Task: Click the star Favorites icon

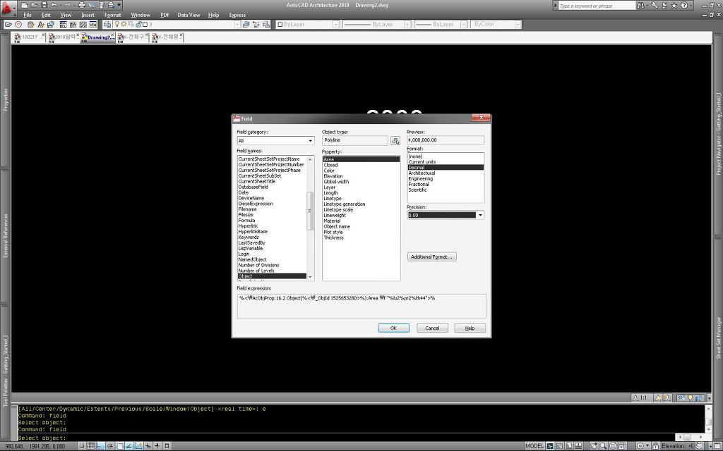Action: pos(674,5)
